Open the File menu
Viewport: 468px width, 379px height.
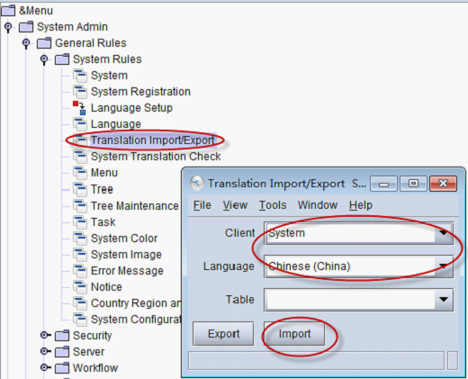[202, 205]
